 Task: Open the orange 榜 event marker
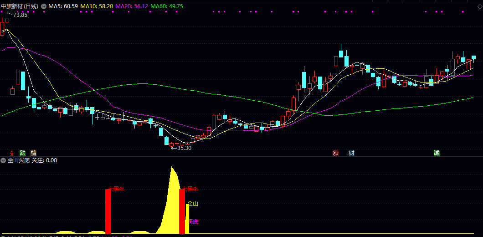coord(33,153)
